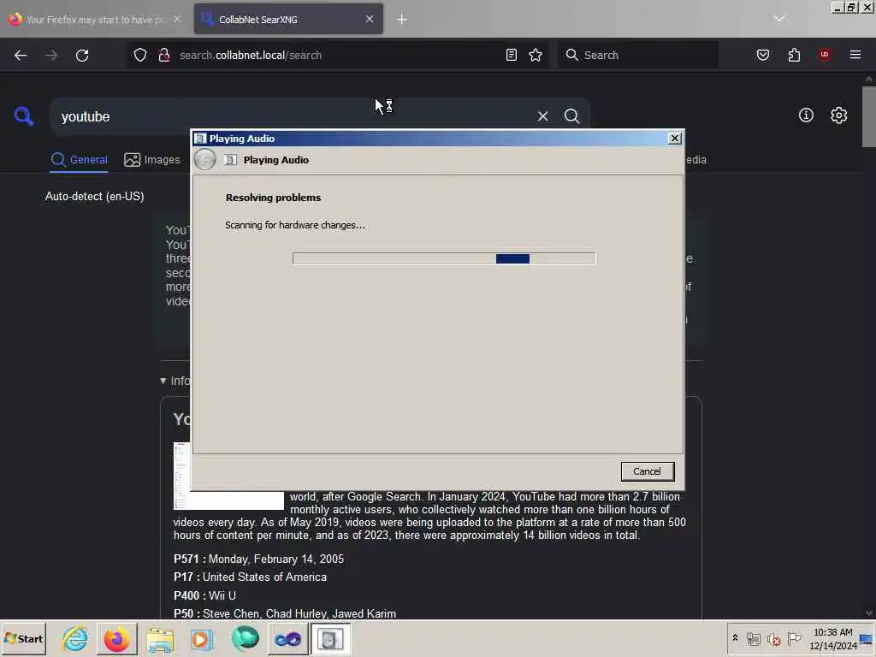Screen dimensions: 876x657
Task: Click the Playing Audio troubleshooter taskbar button
Action: [x=330, y=638]
